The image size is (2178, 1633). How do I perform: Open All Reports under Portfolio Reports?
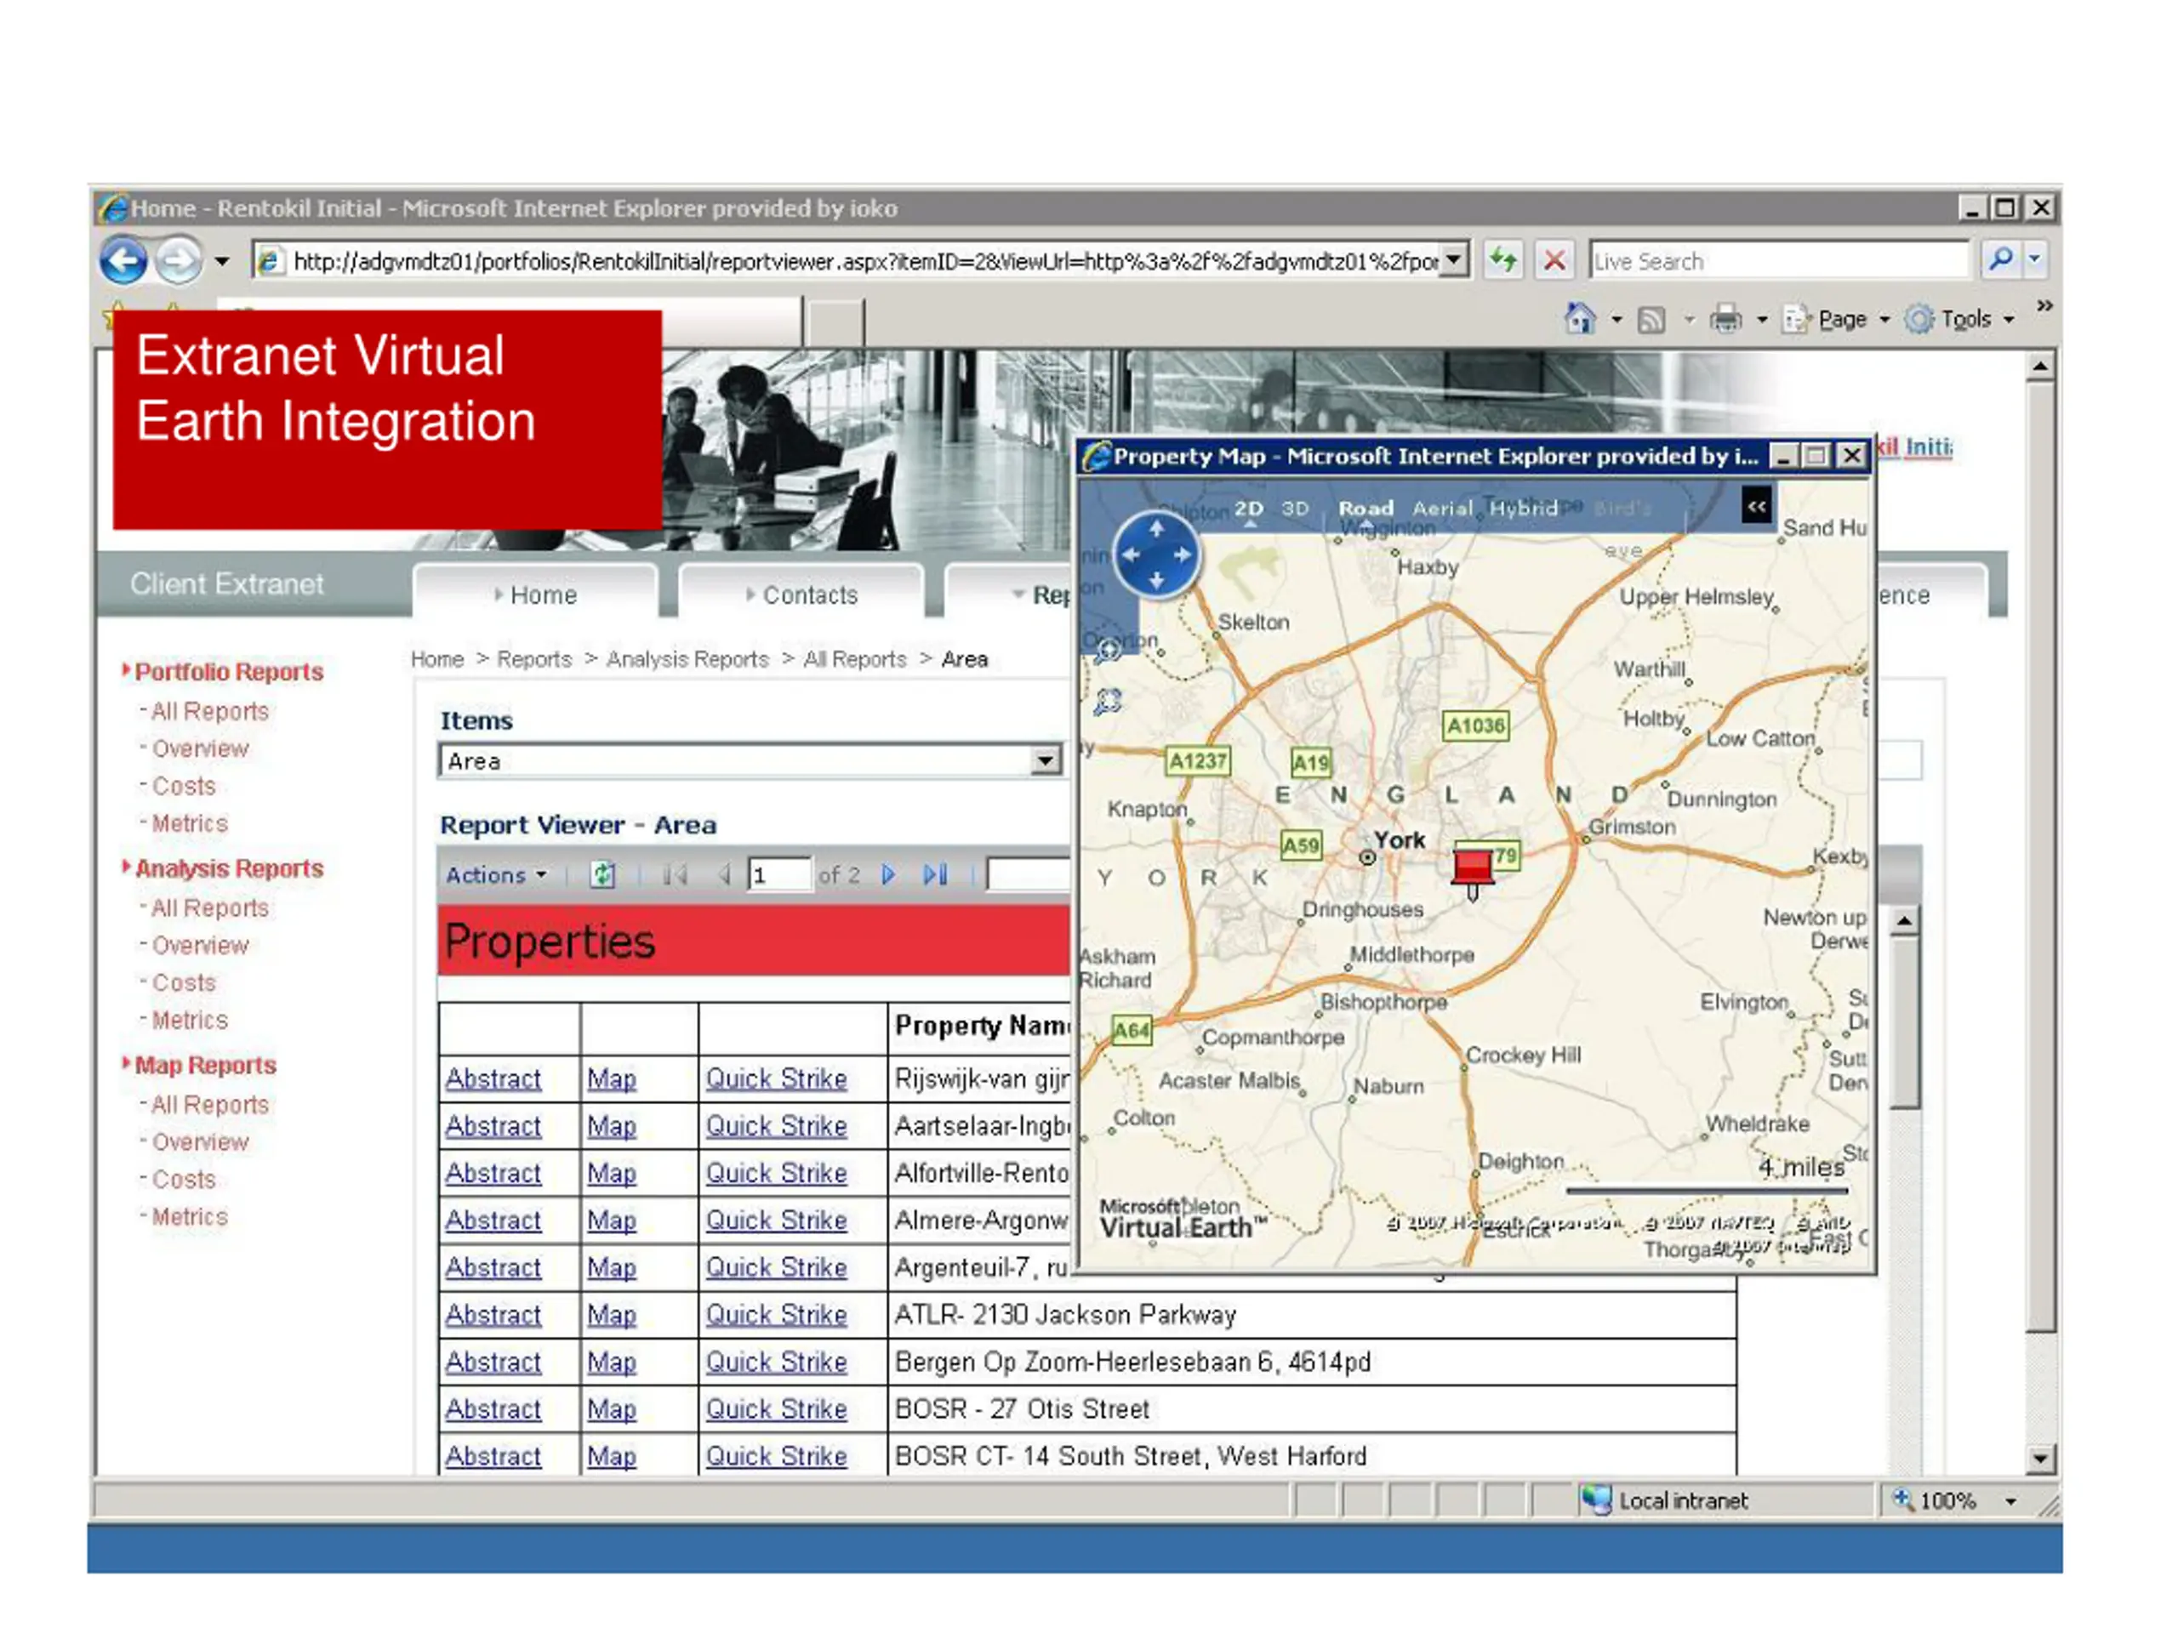point(208,711)
